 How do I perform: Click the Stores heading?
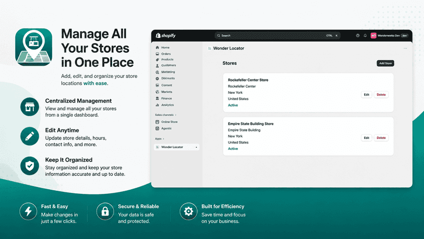(x=229, y=63)
